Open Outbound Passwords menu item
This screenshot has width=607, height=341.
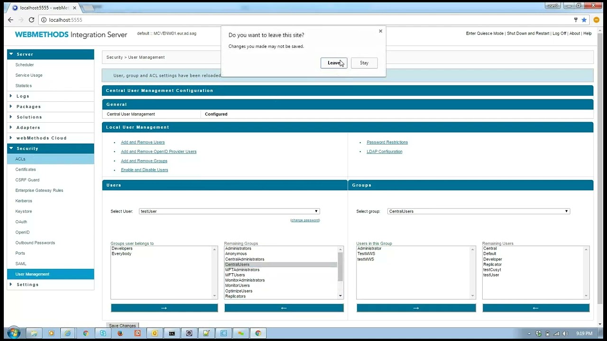pyautogui.click(x=35, y=243)
